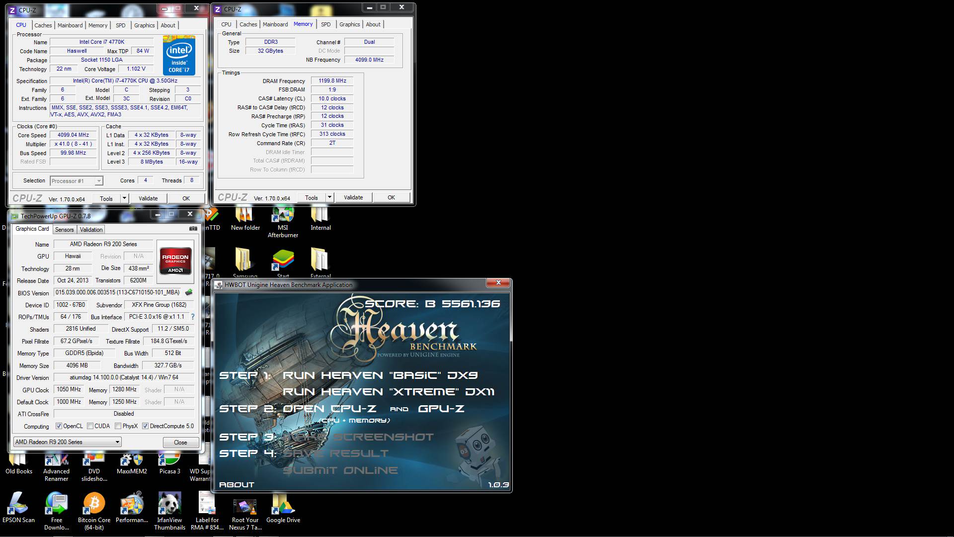
Task: Click the GPU-Z screenshot camera icon
Action: pyautogui.click(x=193, y=229)
